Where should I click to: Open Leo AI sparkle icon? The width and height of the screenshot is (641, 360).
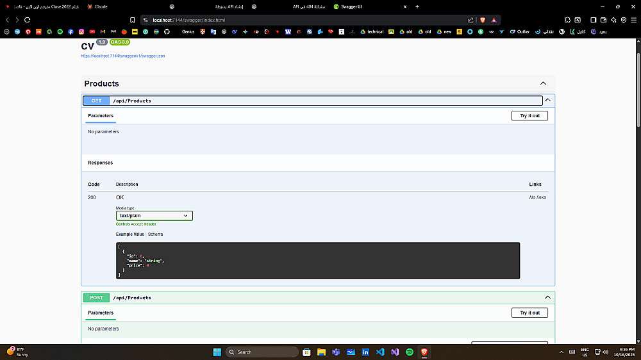click(613, 20)
